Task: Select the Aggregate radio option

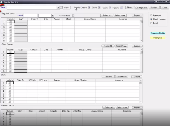Action: (x=152, y=15)
